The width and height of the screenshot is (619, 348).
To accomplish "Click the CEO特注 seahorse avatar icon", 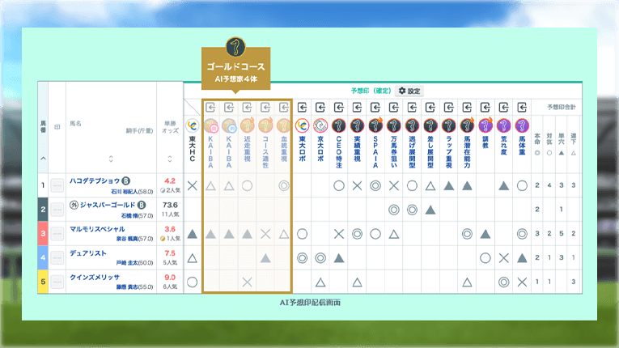I will tap(339, 125).
